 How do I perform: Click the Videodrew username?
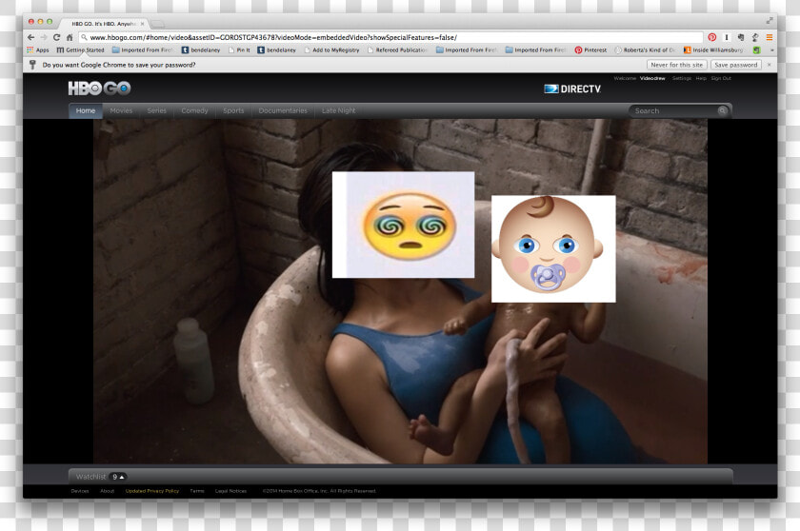(x=652, y=78)
